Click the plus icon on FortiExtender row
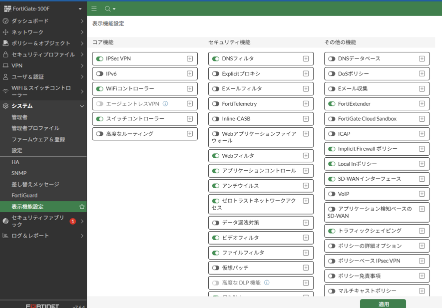 (x=422, y=104)
